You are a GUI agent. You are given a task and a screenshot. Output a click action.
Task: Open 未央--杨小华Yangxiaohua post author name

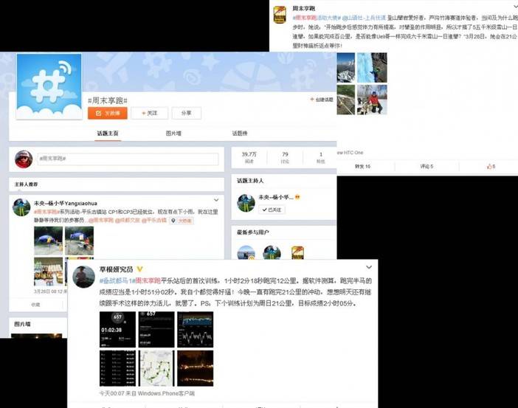click(66, 203)
